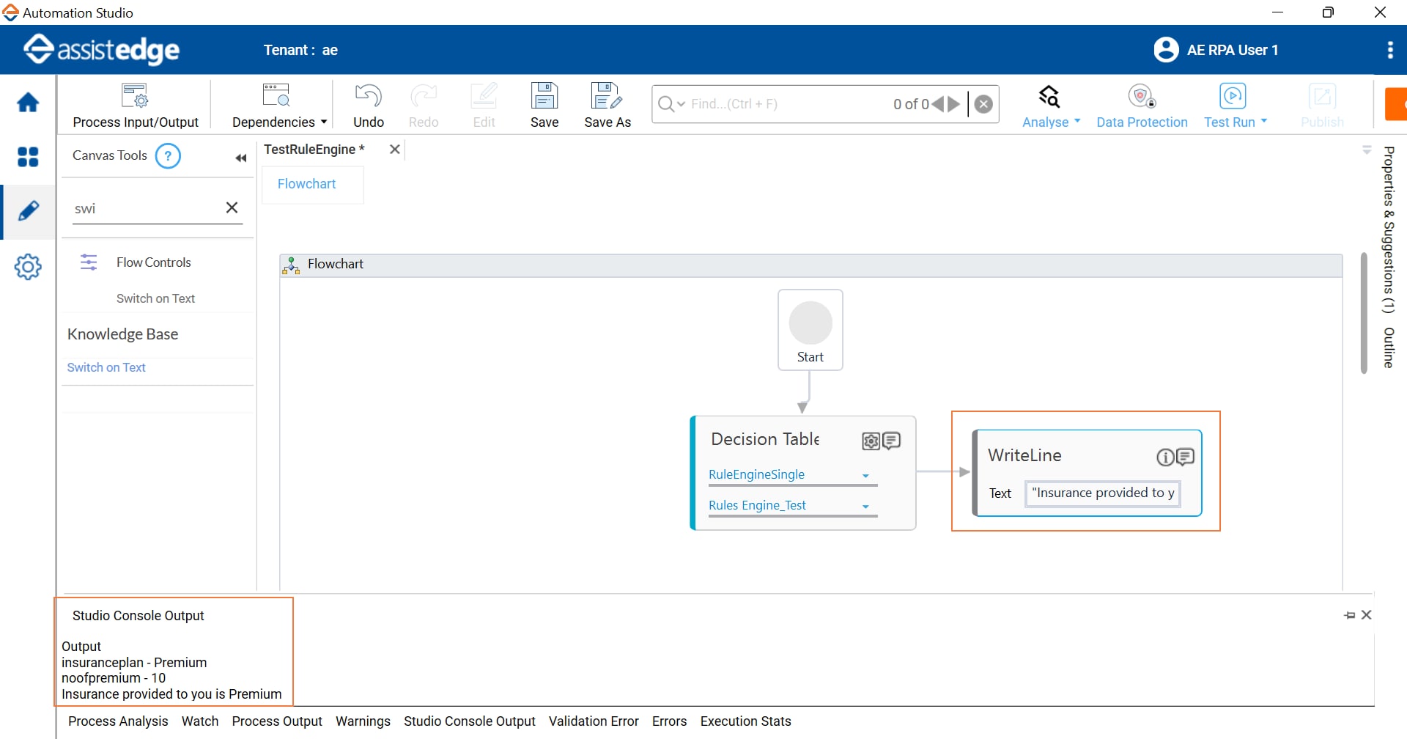Image resolution: width=1407 pixels, height=739 pixels.
Task: Open the RuleEngineSingle dropdown
Action: [865, 476]
